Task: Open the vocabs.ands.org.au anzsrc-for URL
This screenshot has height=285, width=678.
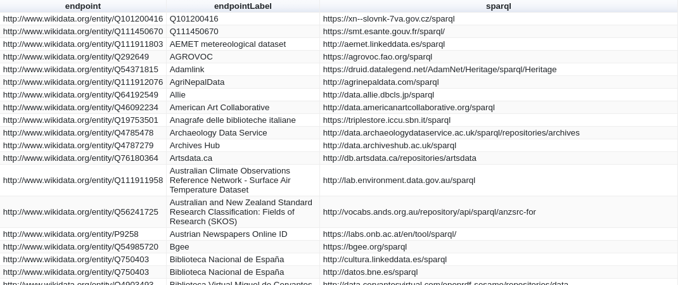Action: tap(430, 212)
